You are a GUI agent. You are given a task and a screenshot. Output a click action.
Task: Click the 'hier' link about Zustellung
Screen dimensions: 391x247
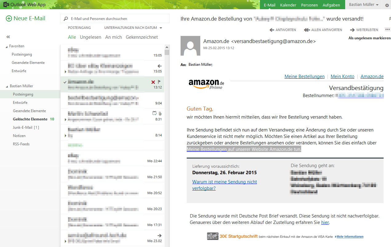click(x=325, y=222)
